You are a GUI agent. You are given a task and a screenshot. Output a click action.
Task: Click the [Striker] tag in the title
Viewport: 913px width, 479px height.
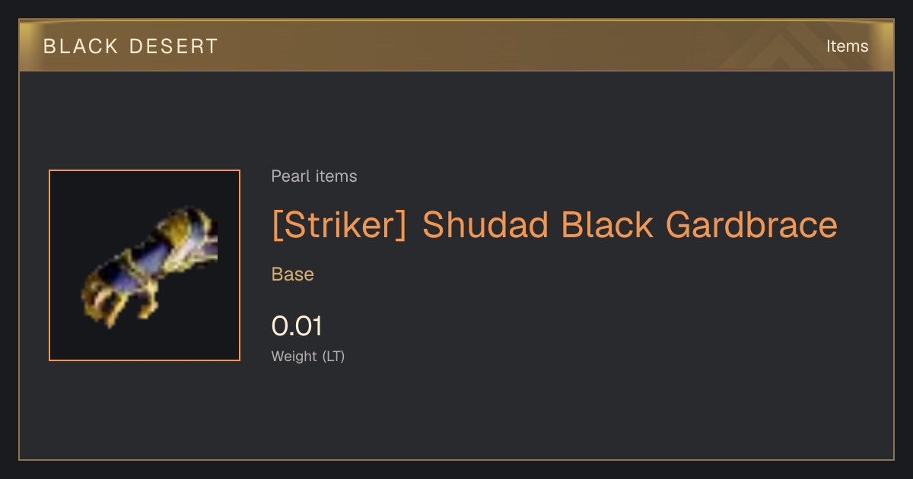339,225
